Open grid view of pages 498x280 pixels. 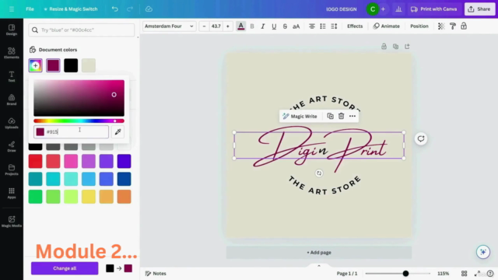pos(464,273)
